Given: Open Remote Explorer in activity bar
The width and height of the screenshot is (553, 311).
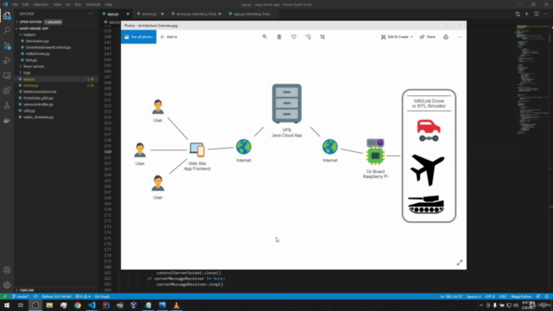Looking at the screenshot, I should (x=7, y=76).
